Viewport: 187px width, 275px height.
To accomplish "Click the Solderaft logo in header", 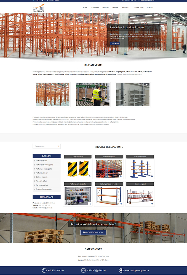I will [x=39, y=8].
